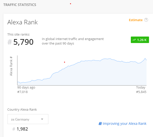
Task: Click the question mark help icon
Action: point(146,20)
